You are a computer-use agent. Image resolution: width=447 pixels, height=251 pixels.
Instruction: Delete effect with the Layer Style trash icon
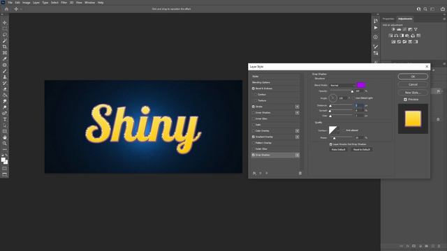[x=300, y=173]
